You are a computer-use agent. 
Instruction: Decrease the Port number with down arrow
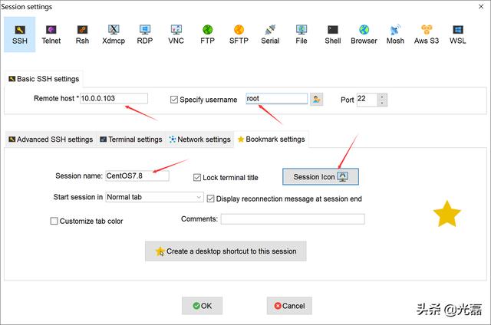click(x=382, y=103)
